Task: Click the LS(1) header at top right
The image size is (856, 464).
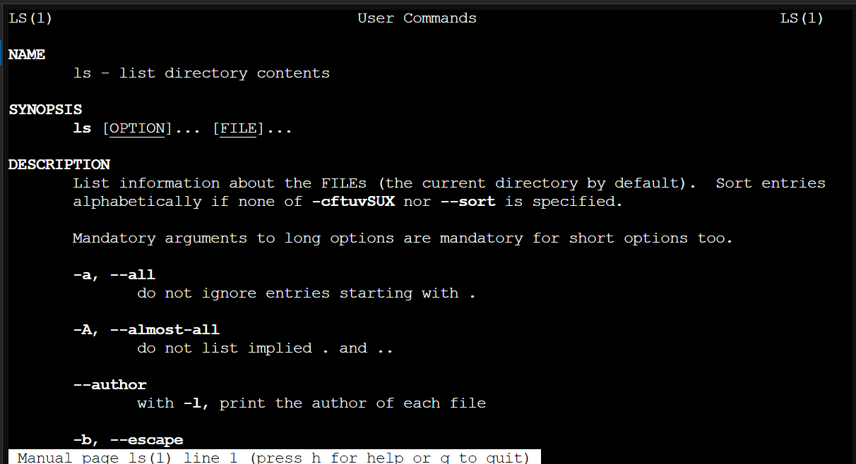Action: [802, 18]
